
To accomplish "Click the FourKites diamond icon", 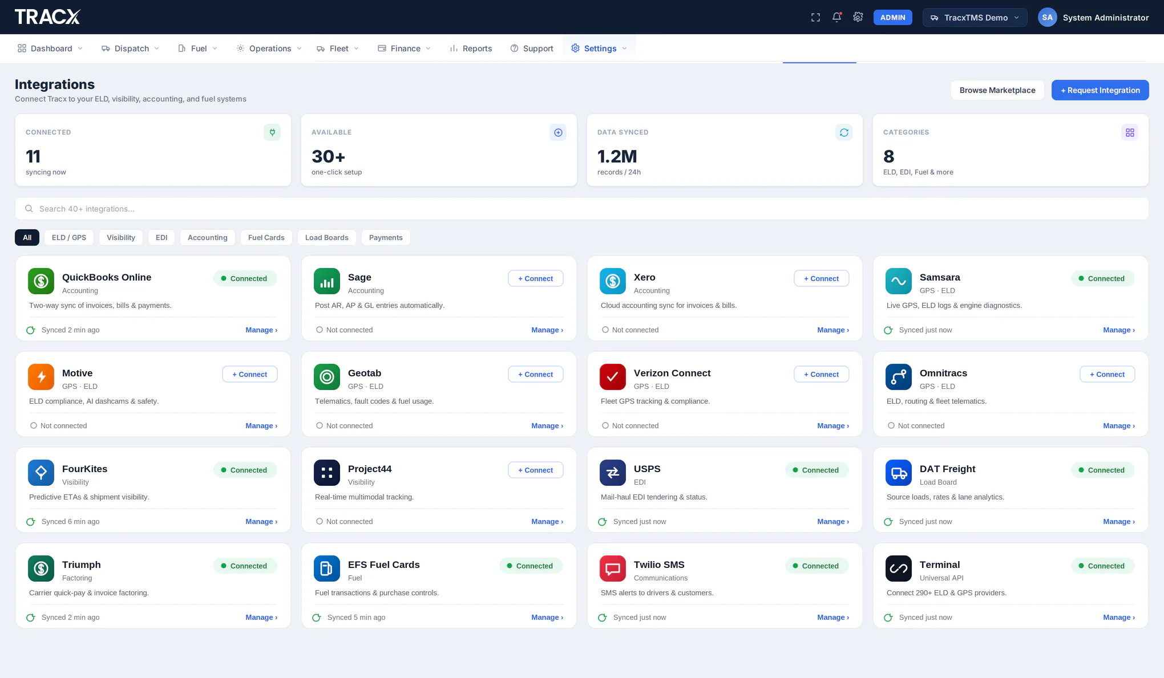I will [41, 473].
